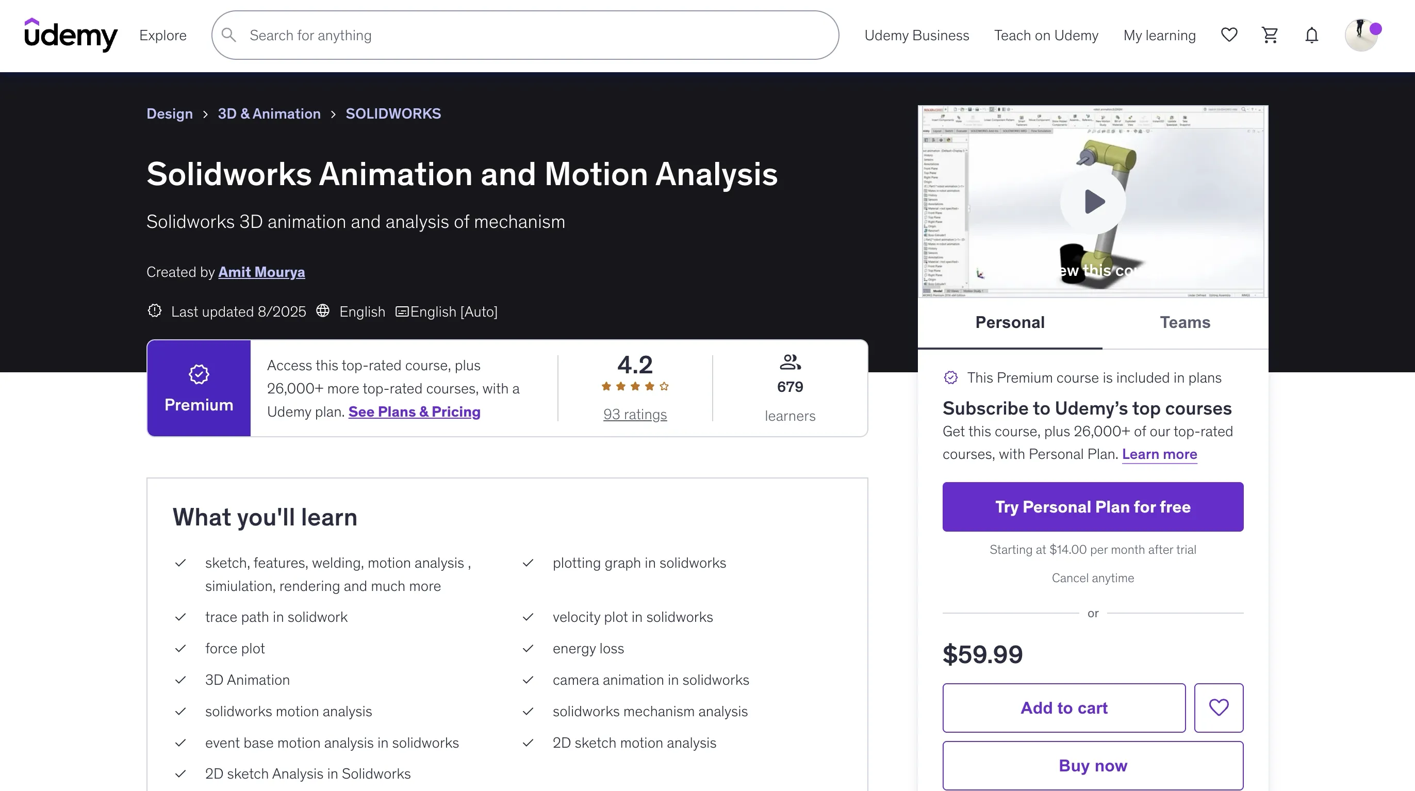Click the Premium badge icon
This screenshot has height=791, width=1415.
[x=199, y=375]
